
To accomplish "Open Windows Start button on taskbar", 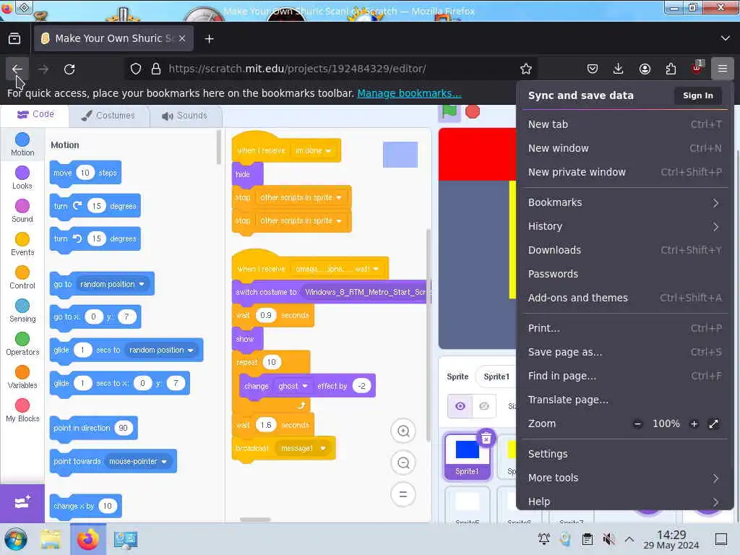I will pyautogui.click(x=16, y=539).
